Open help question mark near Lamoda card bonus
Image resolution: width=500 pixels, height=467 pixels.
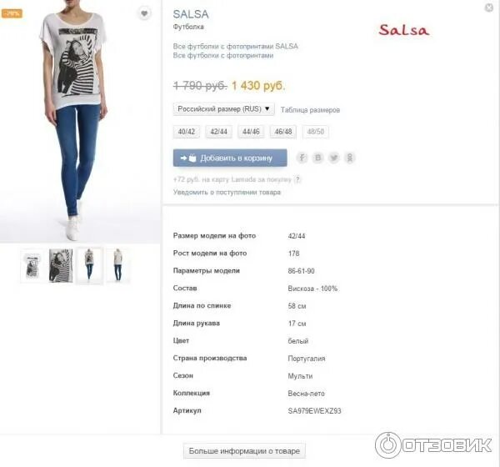[297, 179]
